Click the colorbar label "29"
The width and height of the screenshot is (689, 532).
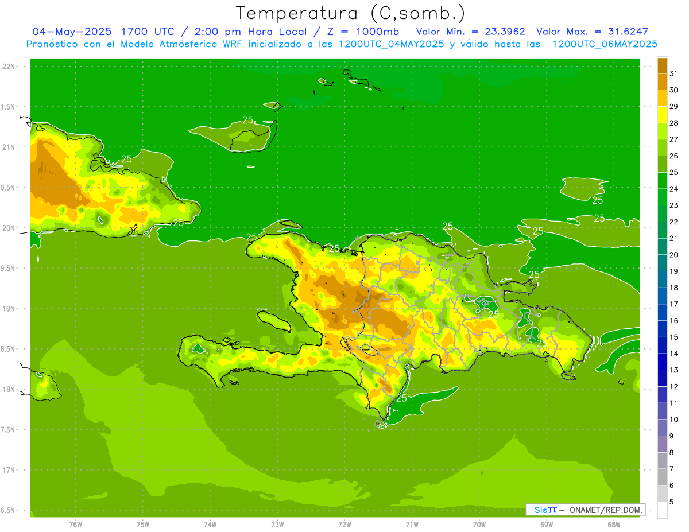pos(673,106)
